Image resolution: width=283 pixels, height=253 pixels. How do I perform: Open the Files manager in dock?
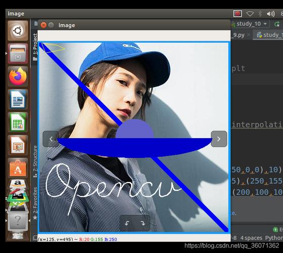click(18, 54)
